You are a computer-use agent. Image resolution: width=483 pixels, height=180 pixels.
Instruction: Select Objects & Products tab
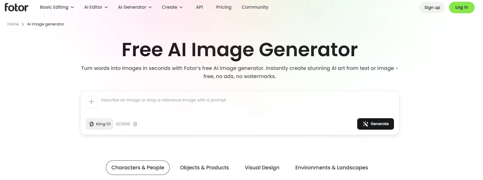204,168
